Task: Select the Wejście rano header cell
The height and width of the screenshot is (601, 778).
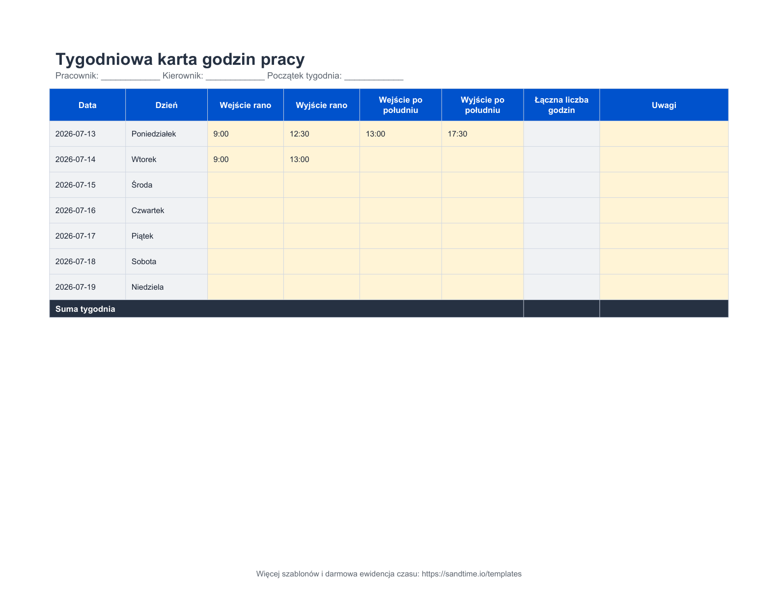Action: 246,105
